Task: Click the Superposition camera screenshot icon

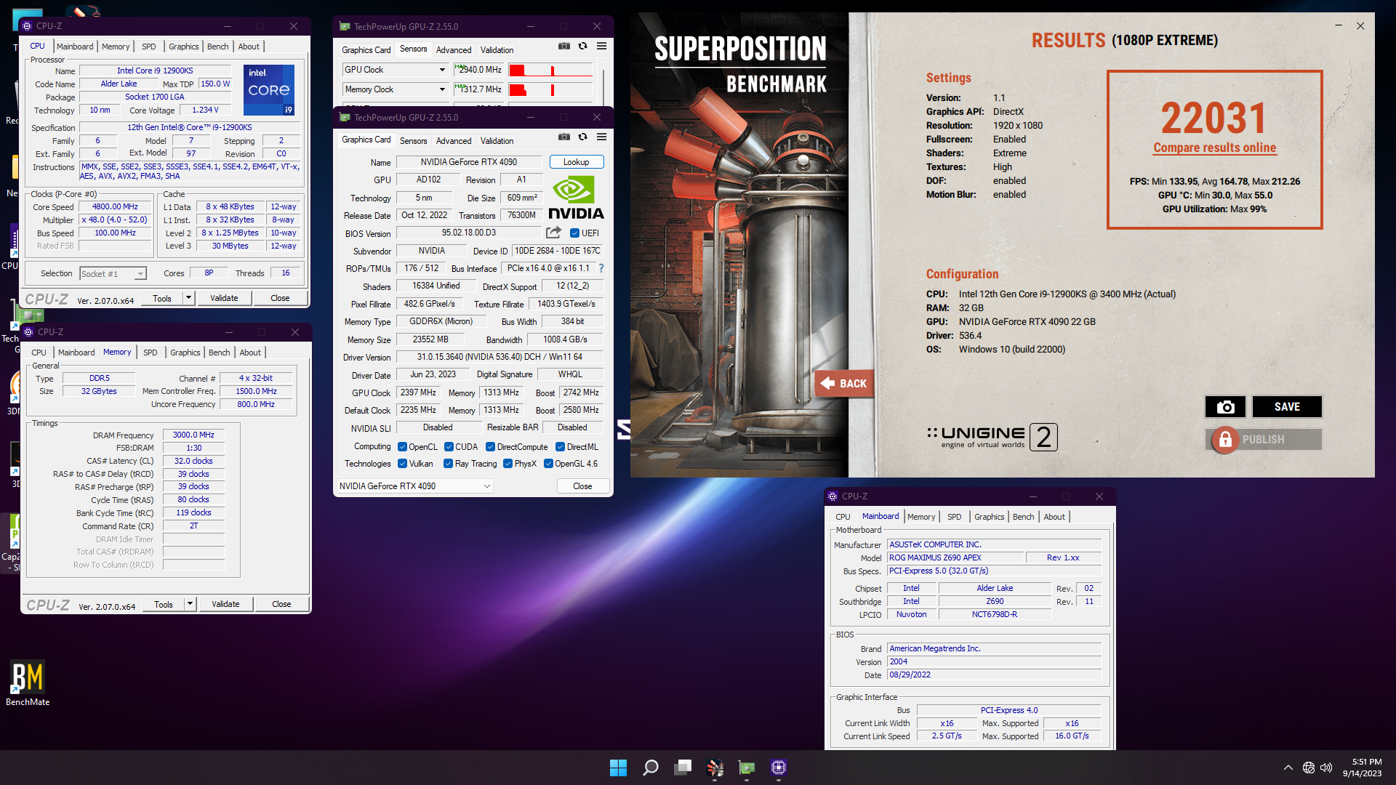Action: [x=1225, y=407]
